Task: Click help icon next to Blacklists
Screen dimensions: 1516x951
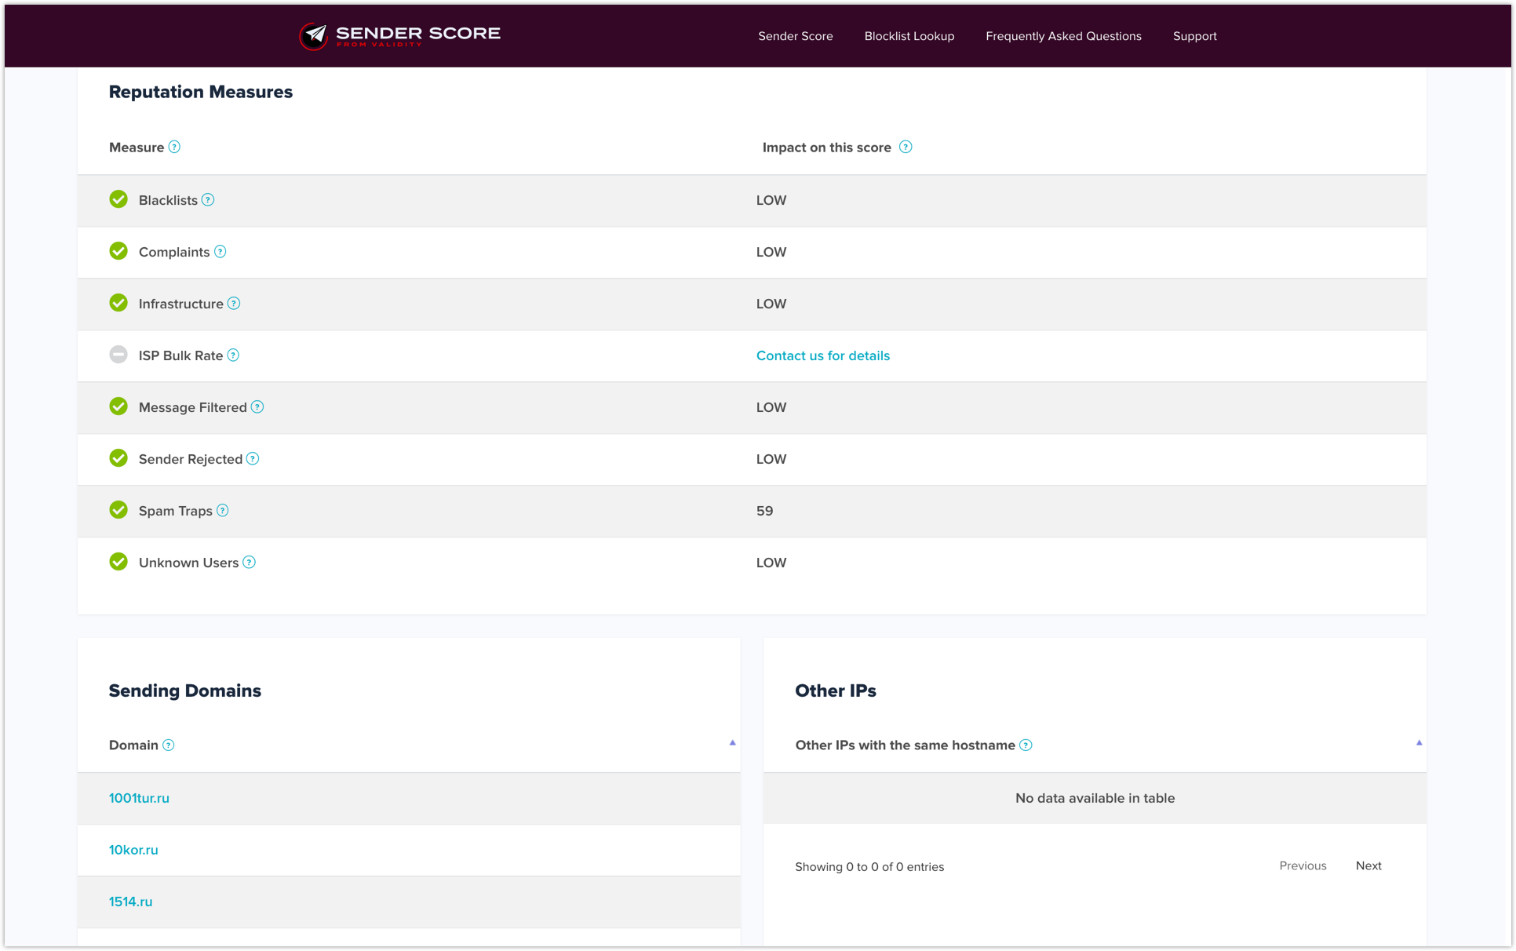Action: (x=208, y=200)
